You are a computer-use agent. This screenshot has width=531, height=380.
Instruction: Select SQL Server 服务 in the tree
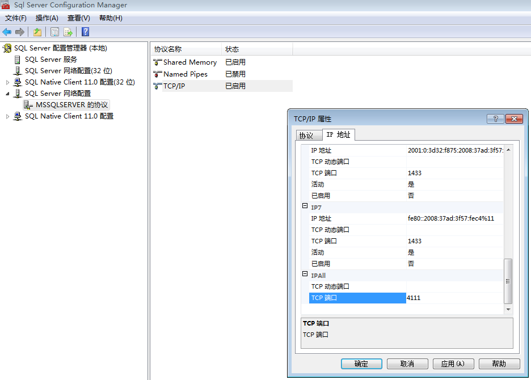click(51, 60)
